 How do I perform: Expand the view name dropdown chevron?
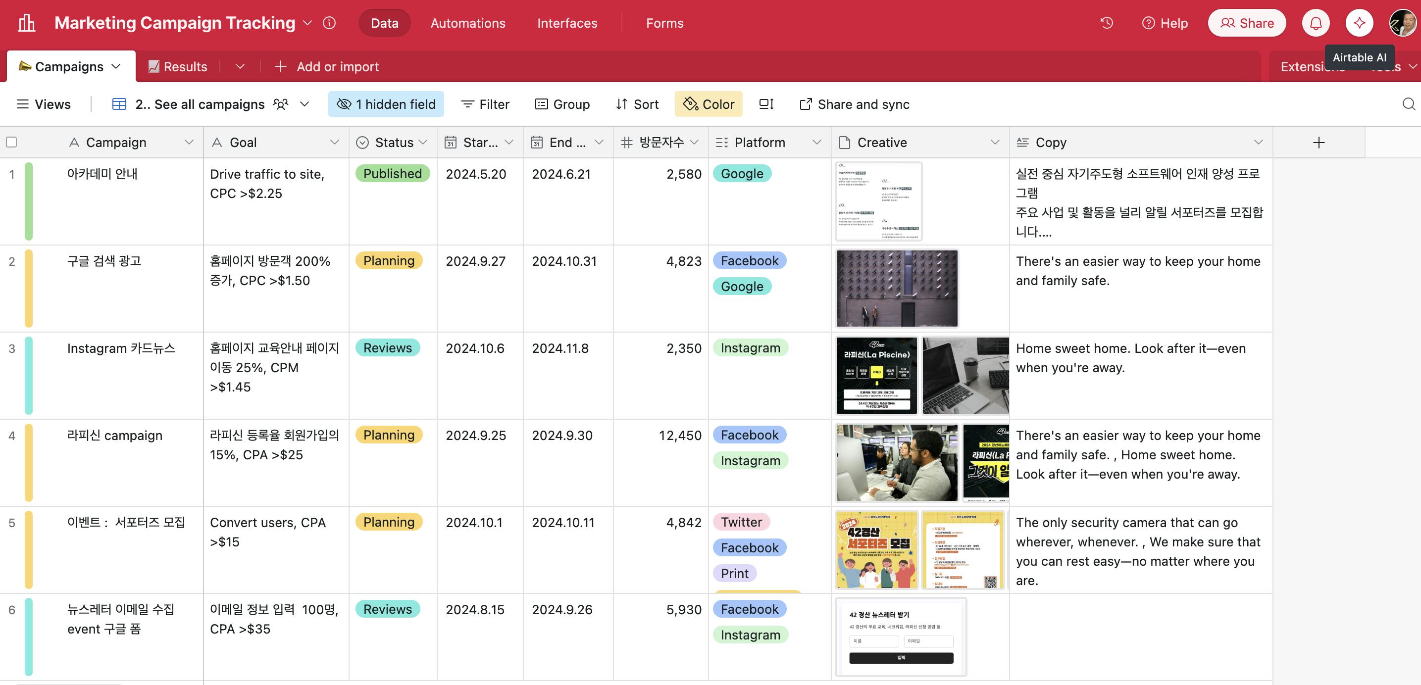click(304, 104)
